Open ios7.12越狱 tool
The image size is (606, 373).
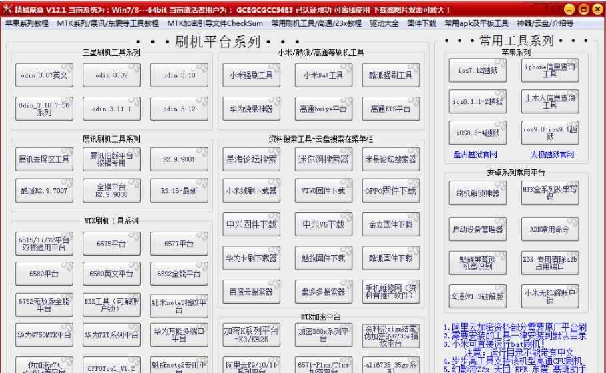478,70
